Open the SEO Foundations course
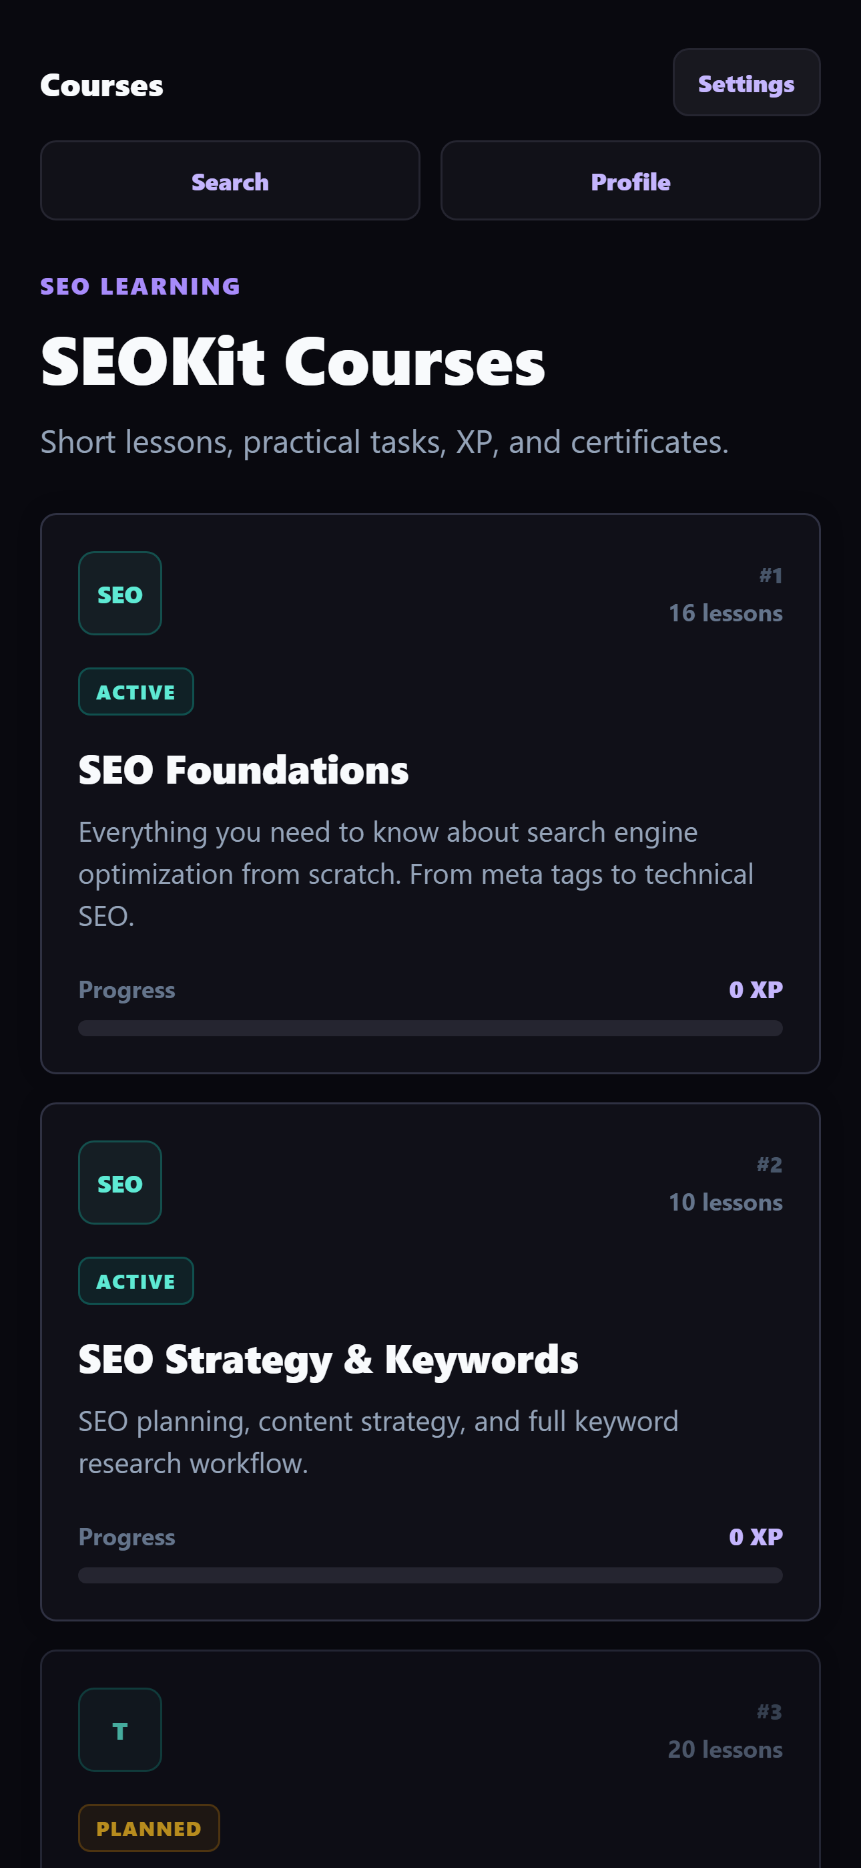 click(x=244, y=770)
